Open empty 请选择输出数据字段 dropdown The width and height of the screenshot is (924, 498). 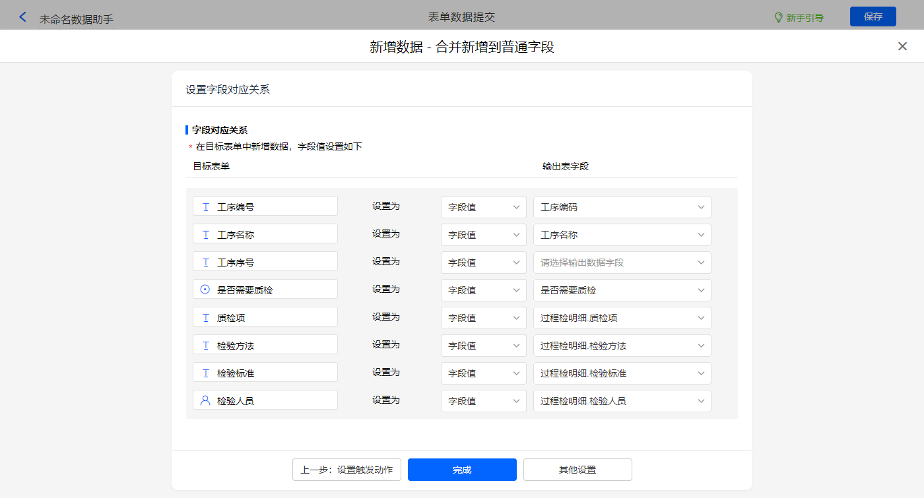coord(622,263)
